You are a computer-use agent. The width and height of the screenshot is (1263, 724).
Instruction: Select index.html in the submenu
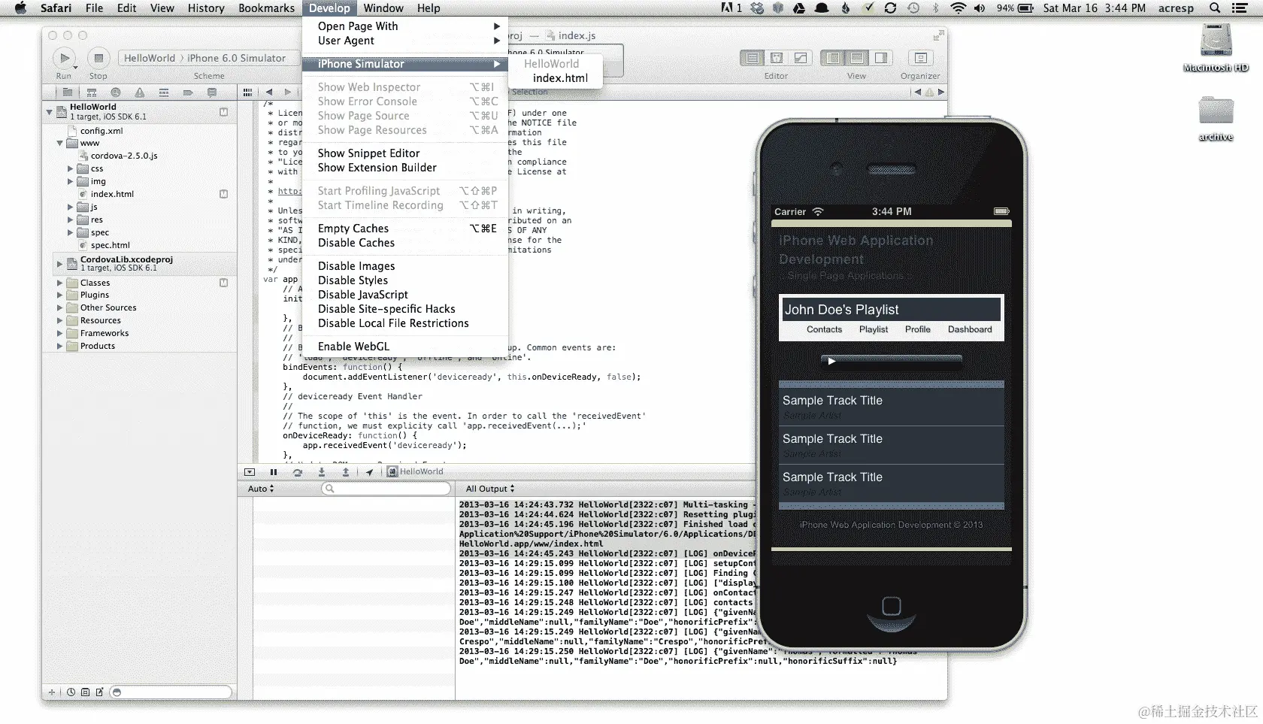point(560,78)
